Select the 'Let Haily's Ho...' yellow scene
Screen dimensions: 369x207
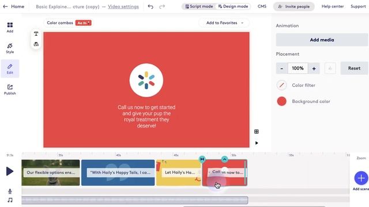179,172
